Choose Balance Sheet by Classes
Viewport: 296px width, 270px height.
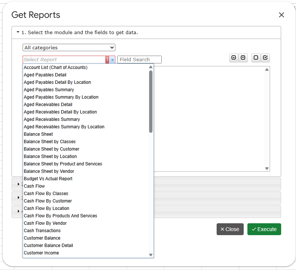(86, 142)
